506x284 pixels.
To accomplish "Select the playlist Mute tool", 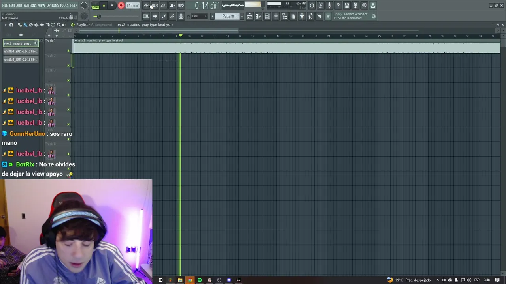I will [36, 25].
